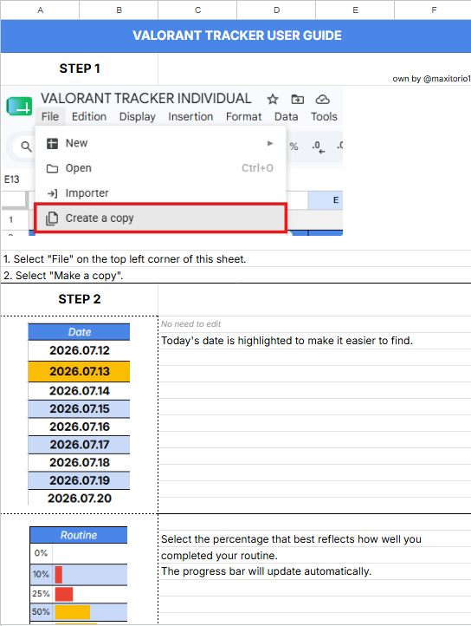This screenshot has height=626, width=471.
Task: Click the magnifier search icon
Action: pos(26,147)
